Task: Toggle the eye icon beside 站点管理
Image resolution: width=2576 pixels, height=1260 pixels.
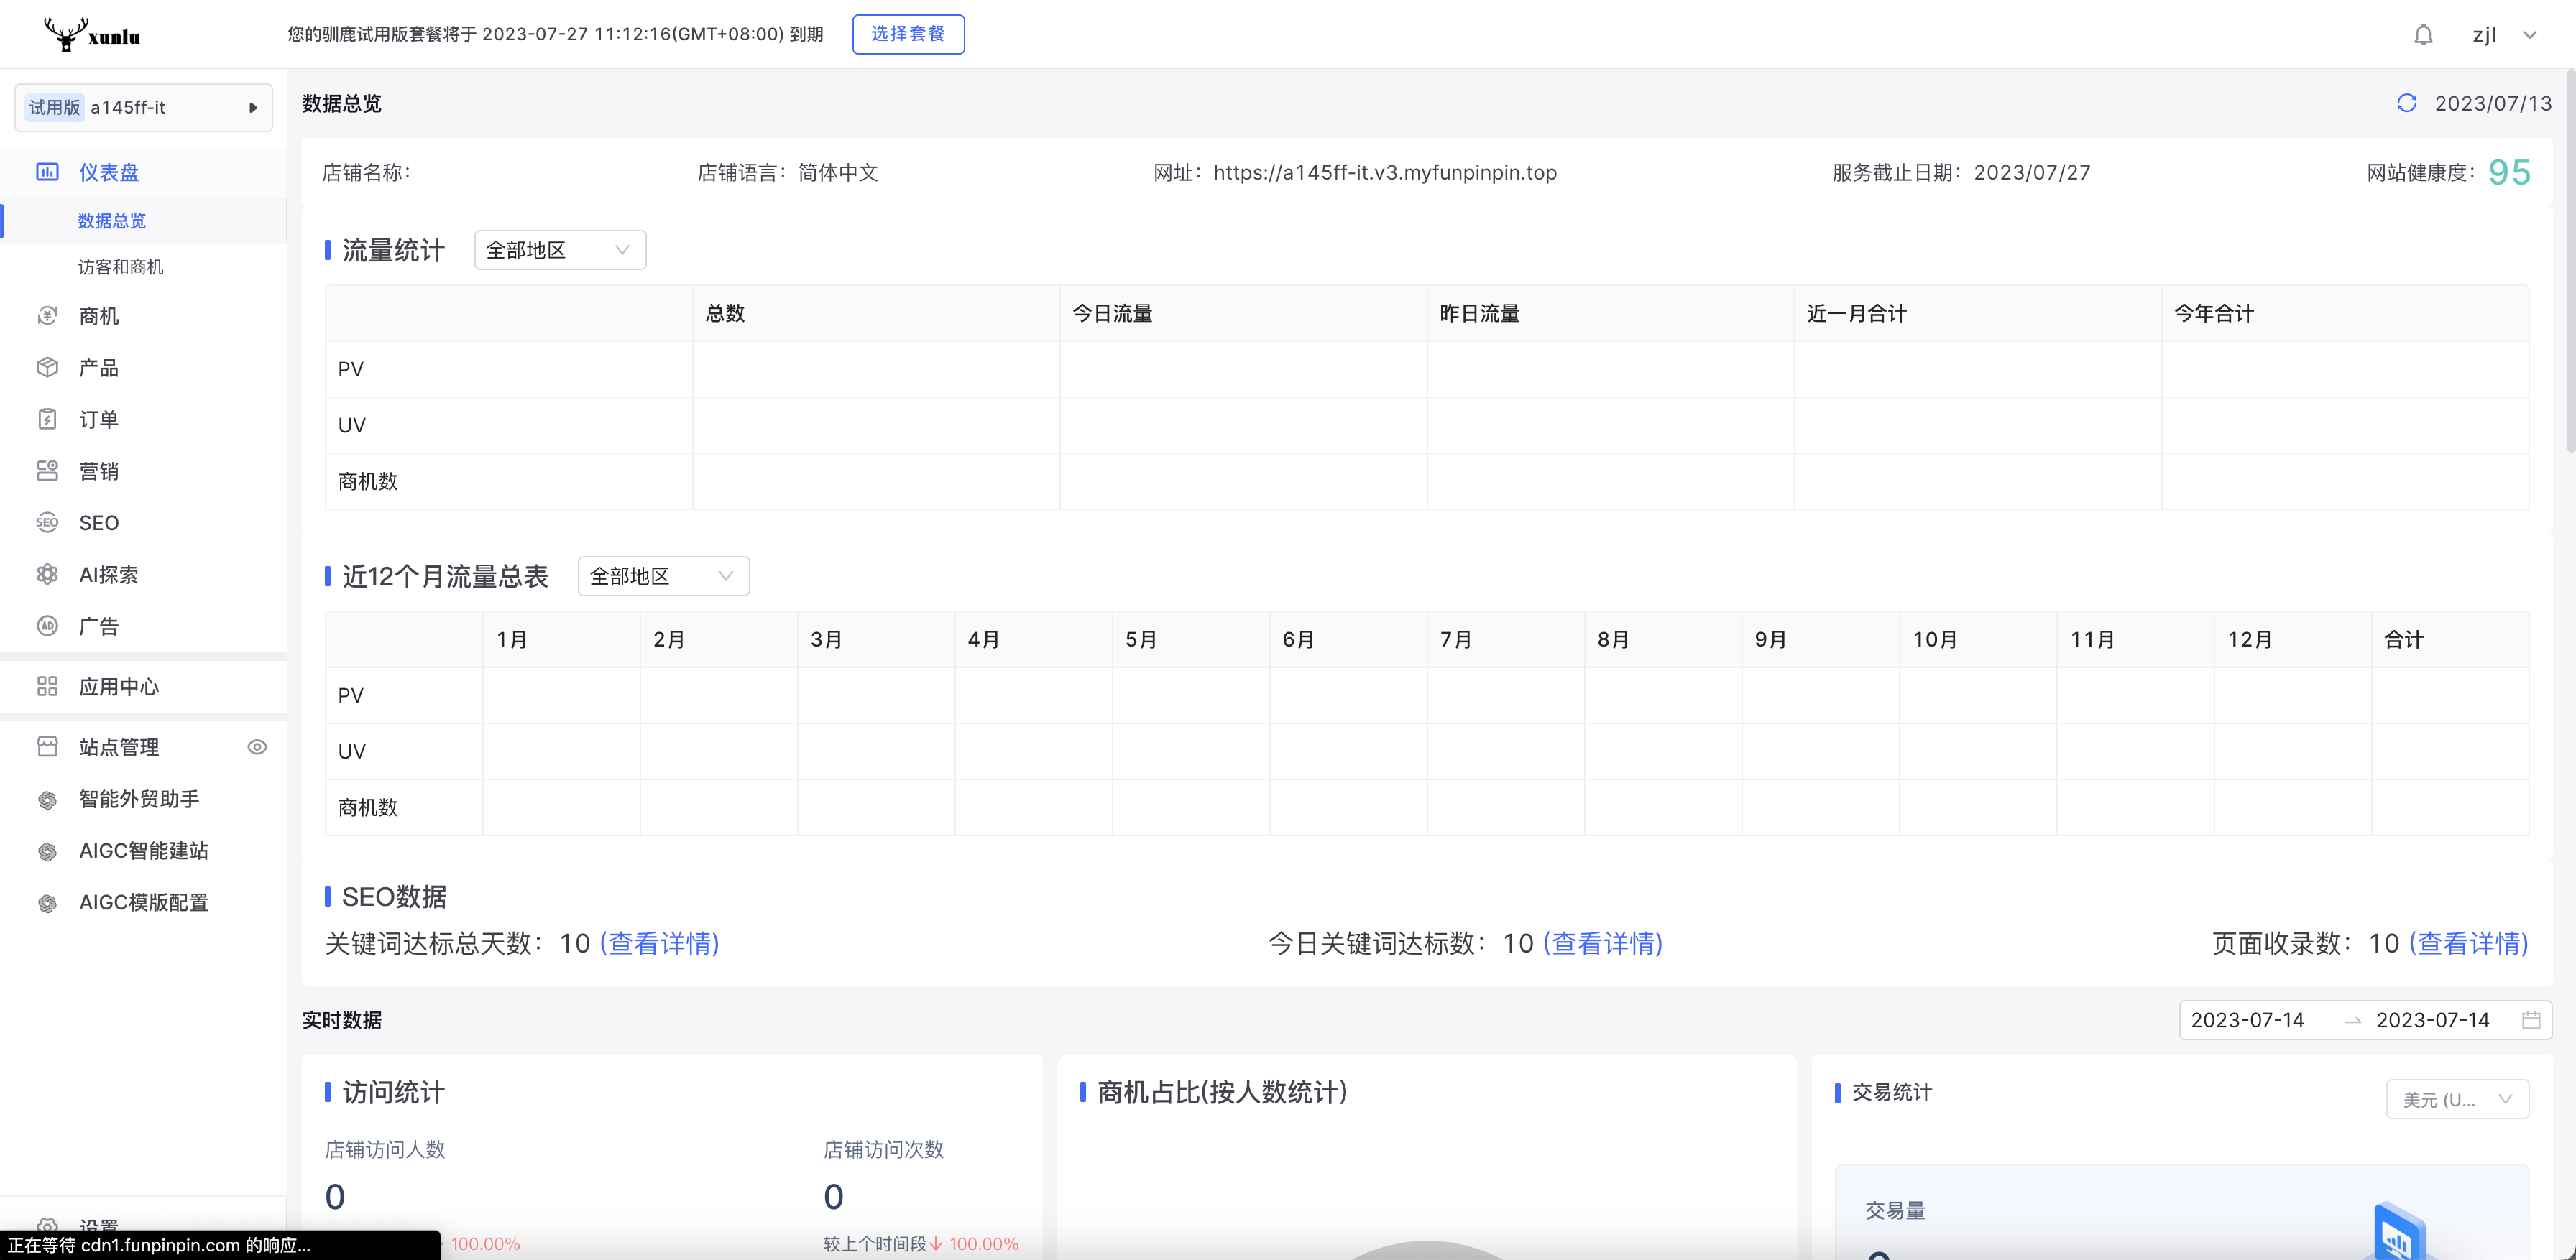Action: coord(257,746)
